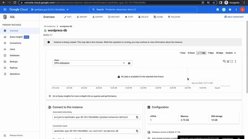Click the SQL product logo icon

pos(5,17)
